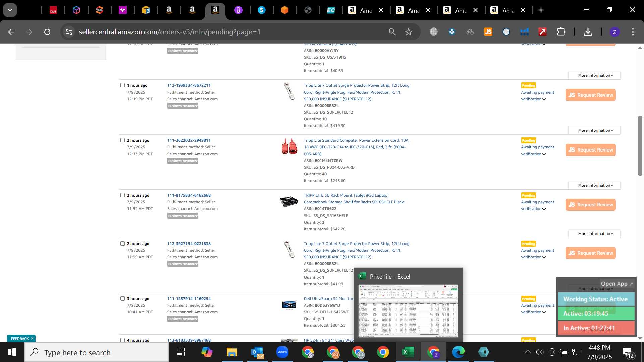Click the address bar URL field
The image size is (644, 362).
tap(228, 32)
